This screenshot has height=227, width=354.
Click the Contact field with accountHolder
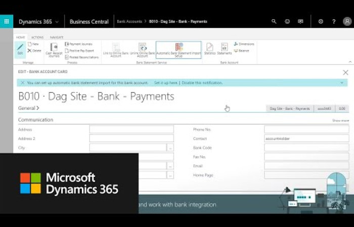pos(306,139)
